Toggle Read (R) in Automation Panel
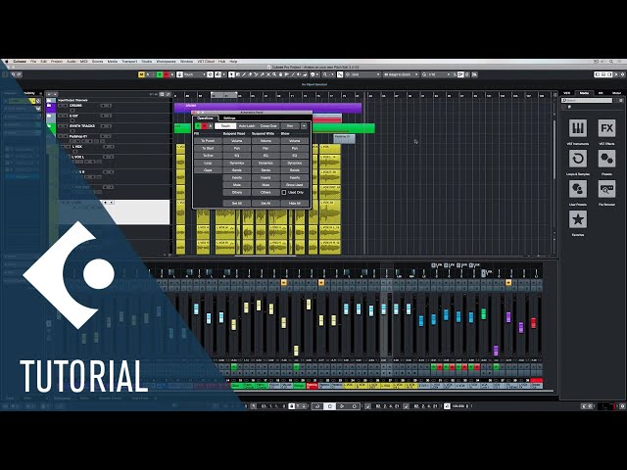The image size is (627, 470). (x=198, y=126)
